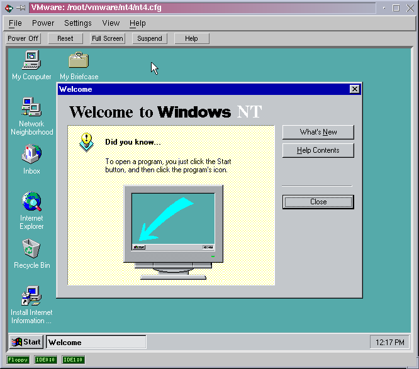Image resolution: width=419 pixels, height=369 pixels.
Task: Click the IDE0:0 drive indicator
Action: click(x=46, y=360)
